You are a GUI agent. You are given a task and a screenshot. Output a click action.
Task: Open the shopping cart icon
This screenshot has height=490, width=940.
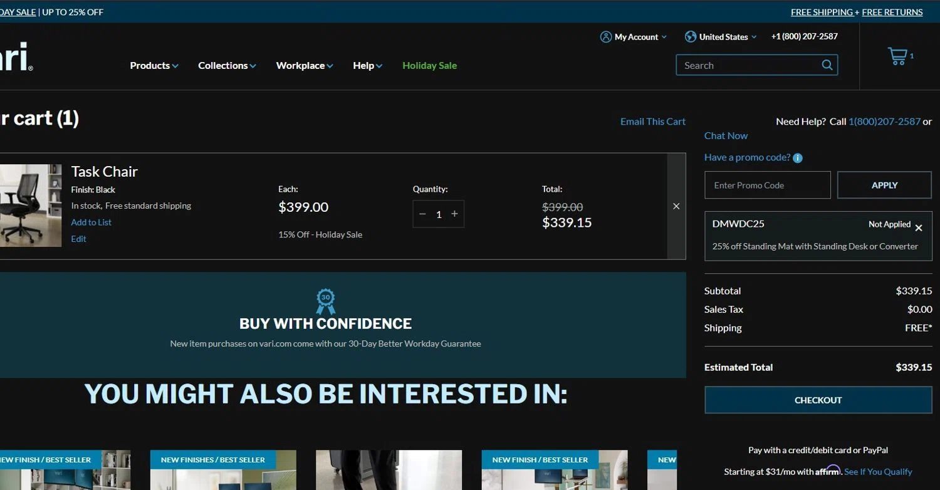[x=897, y=56]
